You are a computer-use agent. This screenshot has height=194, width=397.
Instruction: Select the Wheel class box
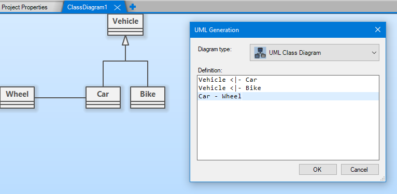click(17, 97)
